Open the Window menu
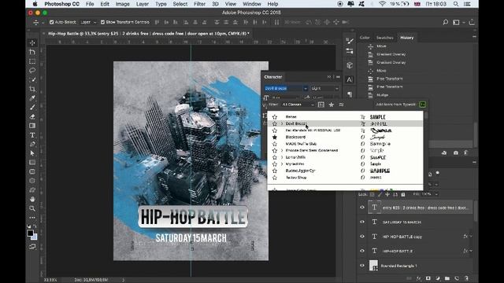The height and width of the screenshot is (283, 504). click(x=252, y=4)
